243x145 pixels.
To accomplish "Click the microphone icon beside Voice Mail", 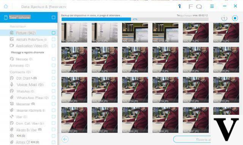I will tap(12, 85).
